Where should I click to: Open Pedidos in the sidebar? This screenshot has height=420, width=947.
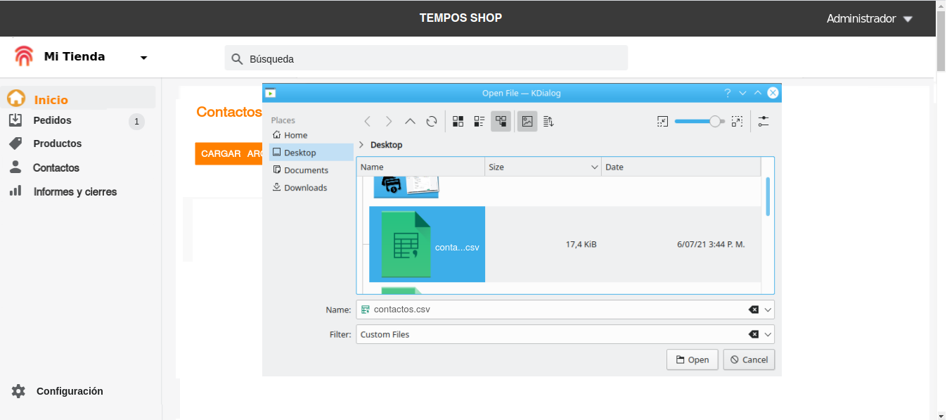52,121
